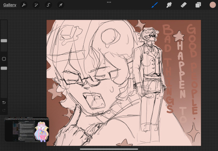
Task: Tap the square modify button in sidebar
Action: [4, 59]
